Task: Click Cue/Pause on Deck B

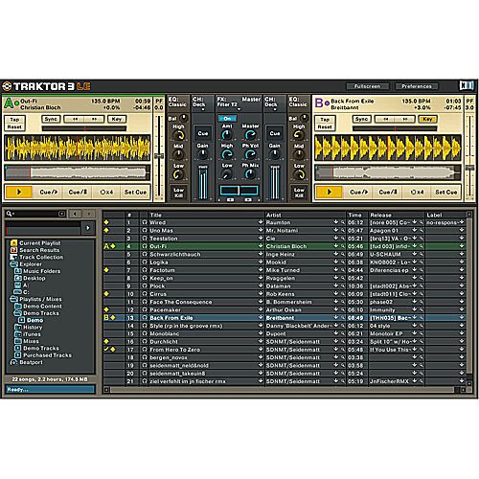Action: point(388,192)
